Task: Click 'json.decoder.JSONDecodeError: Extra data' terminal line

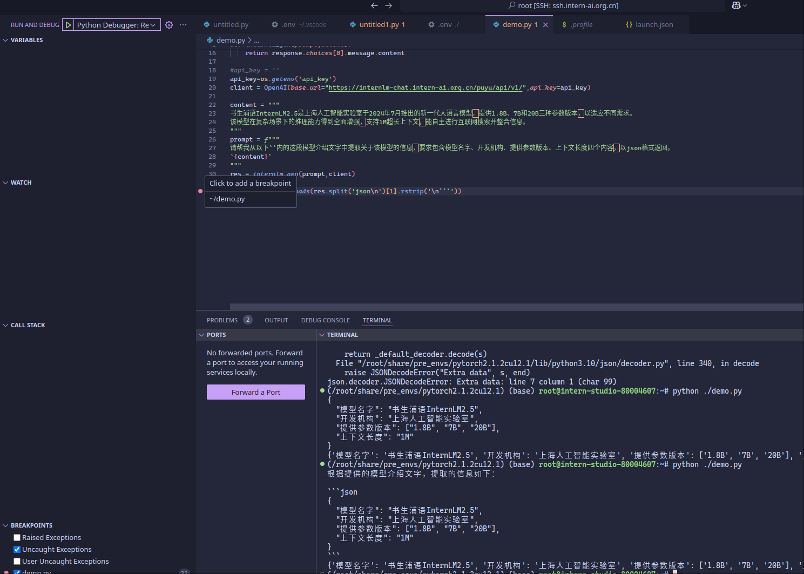Action: pos(472,382)
